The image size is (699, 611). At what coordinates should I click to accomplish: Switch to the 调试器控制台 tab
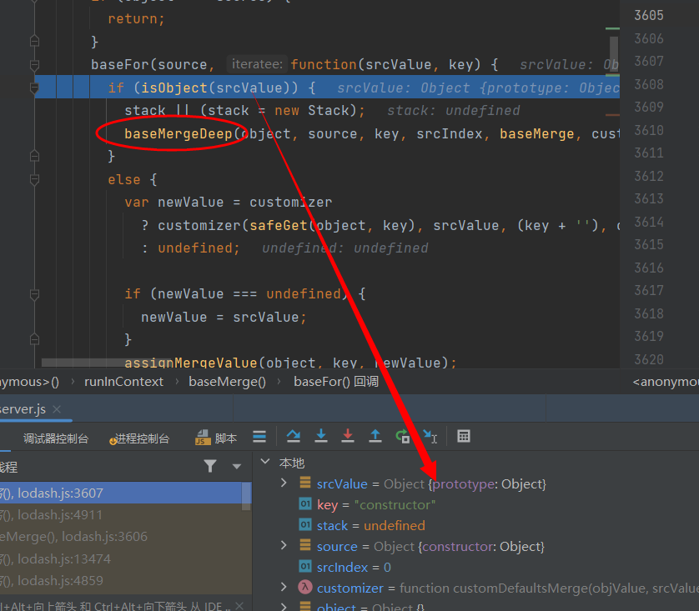(56, 438)
